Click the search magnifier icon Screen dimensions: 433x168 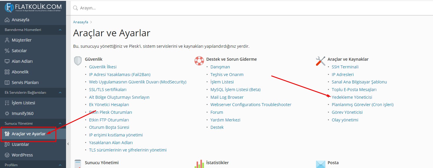click(75, 8)
